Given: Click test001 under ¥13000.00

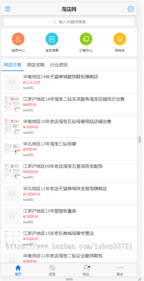Looking at the screenshot, I should coord(28,133).
